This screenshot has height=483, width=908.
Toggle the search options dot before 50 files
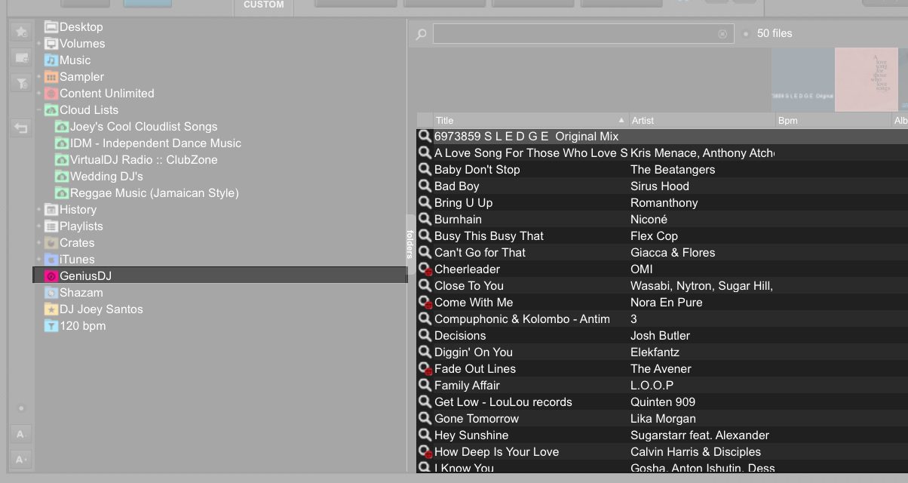click(746, 34)
